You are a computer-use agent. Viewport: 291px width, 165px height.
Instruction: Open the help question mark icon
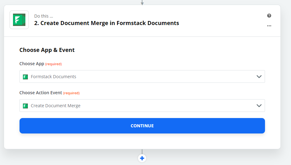click(269, 16)
